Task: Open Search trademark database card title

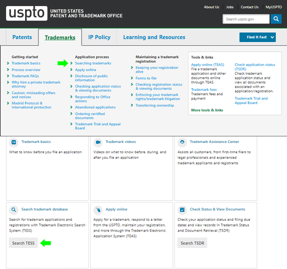Action: coord(45,209)
